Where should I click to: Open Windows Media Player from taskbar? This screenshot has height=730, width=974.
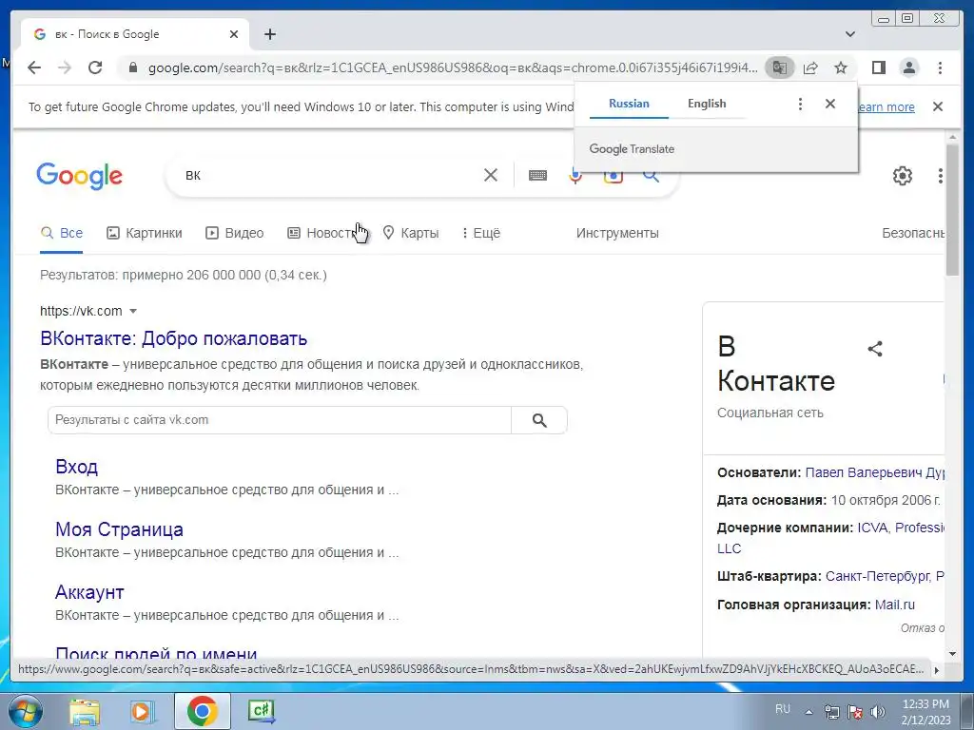[142, 711]
